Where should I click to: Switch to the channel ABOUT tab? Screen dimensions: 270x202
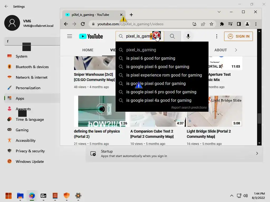221,50
